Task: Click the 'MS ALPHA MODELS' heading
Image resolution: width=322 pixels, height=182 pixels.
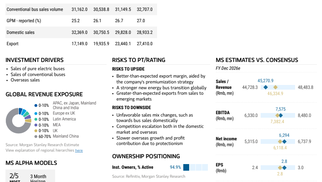Action: pos(31,163)
